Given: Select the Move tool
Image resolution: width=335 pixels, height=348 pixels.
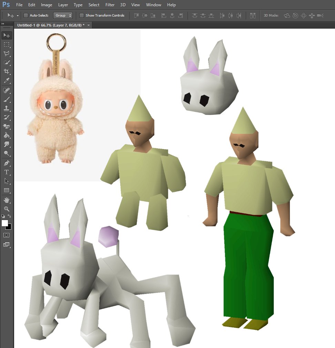Looking at the screenshot, I should point(6,36).
